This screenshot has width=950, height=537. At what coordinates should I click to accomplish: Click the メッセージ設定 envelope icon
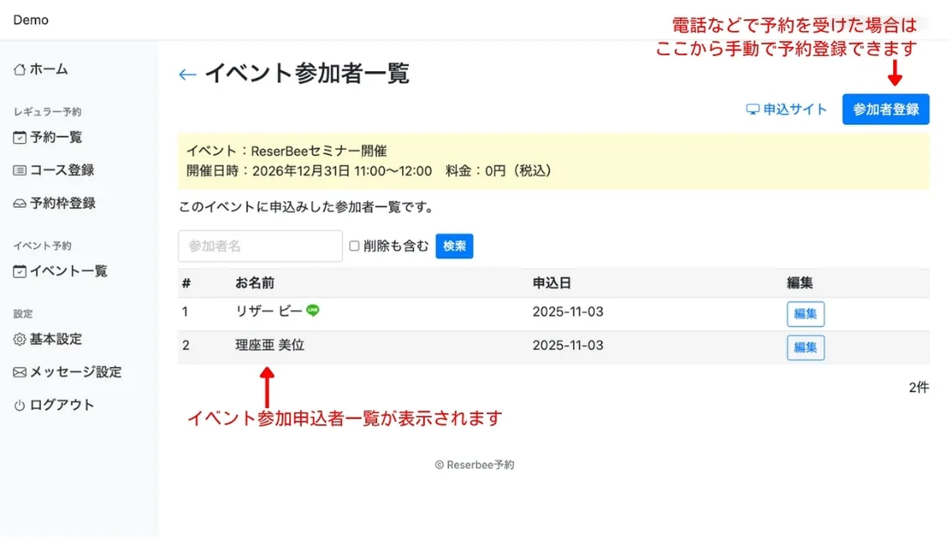20,372
